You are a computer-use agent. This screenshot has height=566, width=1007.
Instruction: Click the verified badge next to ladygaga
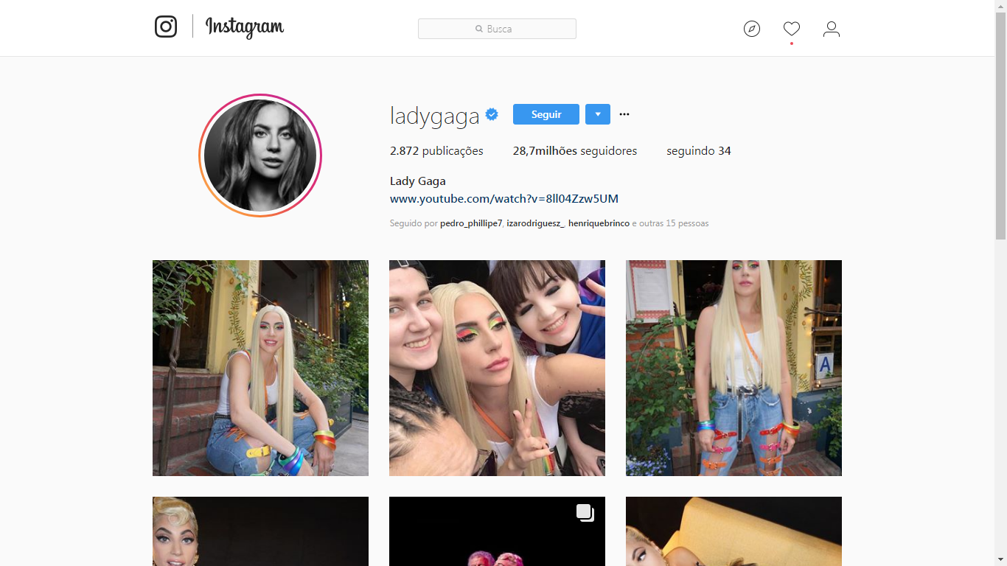(492, 114)
